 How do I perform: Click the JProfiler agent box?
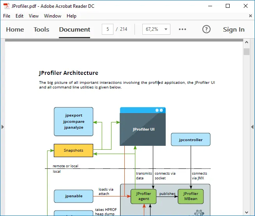coord(143,197)
